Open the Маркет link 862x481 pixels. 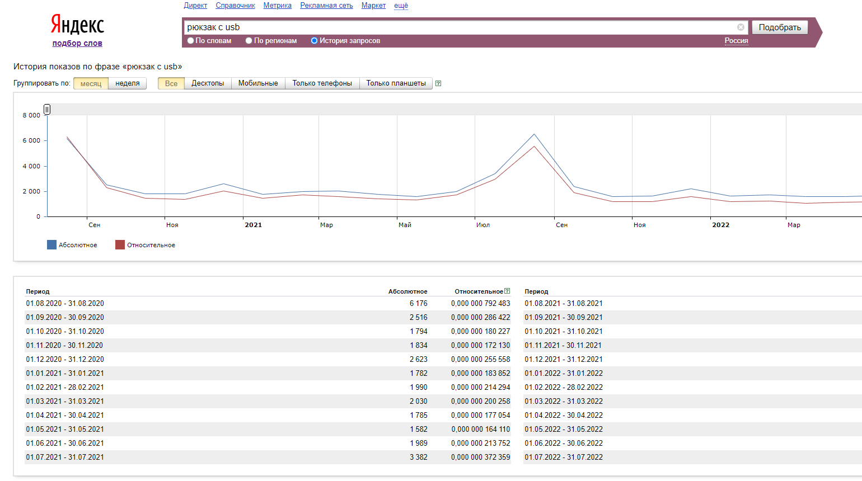(x=373, y=6)
